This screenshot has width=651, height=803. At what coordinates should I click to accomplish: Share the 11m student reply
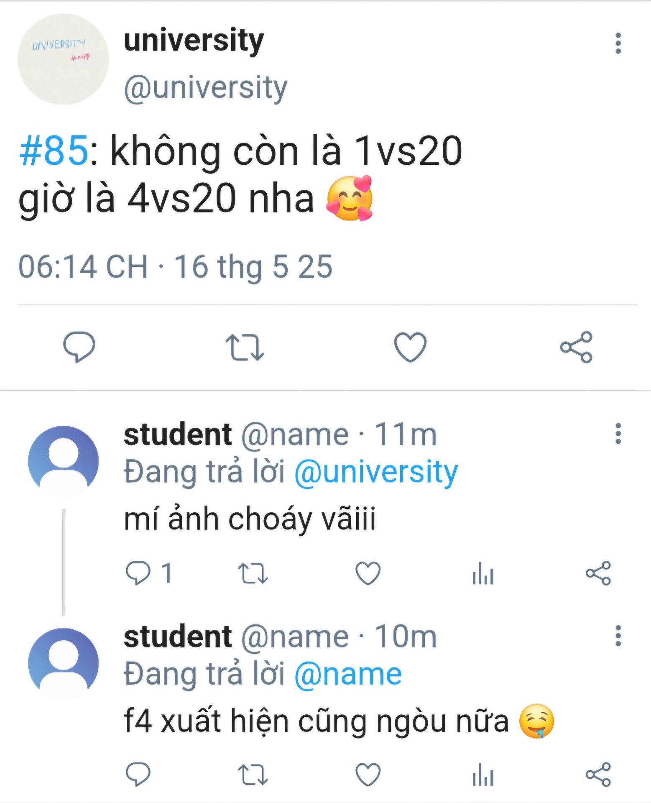pos(598,573)
